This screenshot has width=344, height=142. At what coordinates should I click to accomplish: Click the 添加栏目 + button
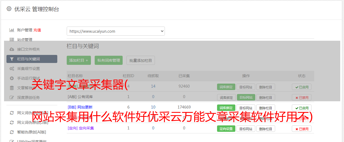click(x=79, y=60)
